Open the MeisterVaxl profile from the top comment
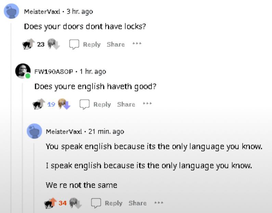Viewport: 272px width, 213px height. click(x=42, y=12)
